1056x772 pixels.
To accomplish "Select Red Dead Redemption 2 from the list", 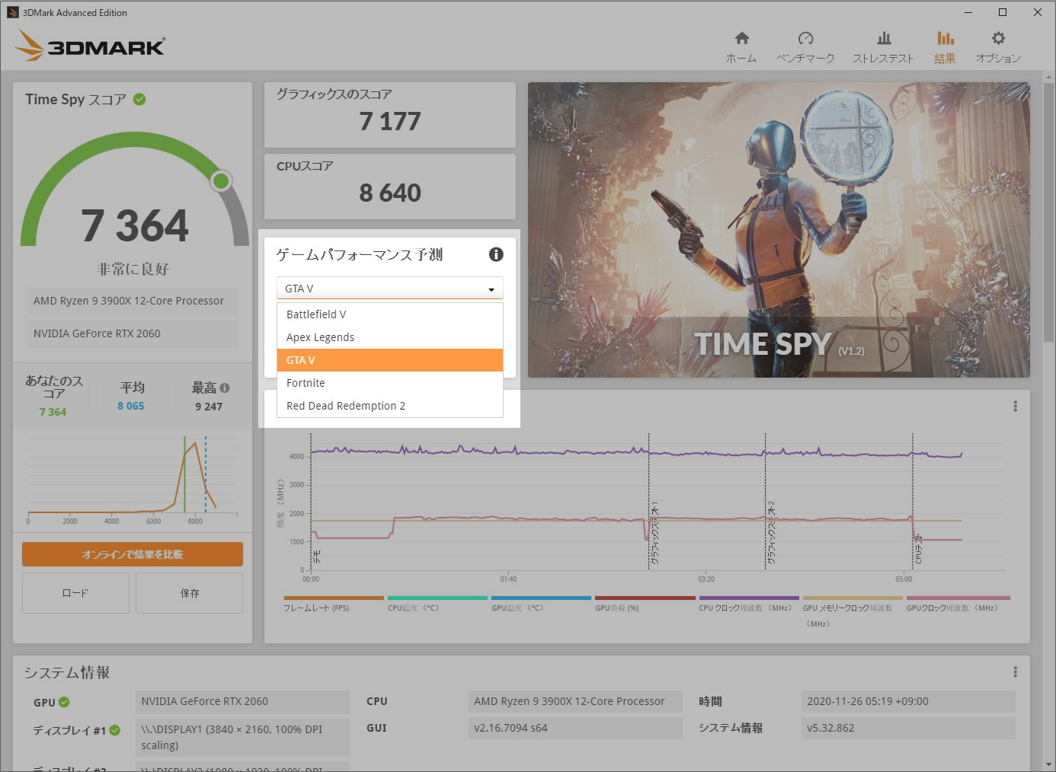I will coord(345,405).
